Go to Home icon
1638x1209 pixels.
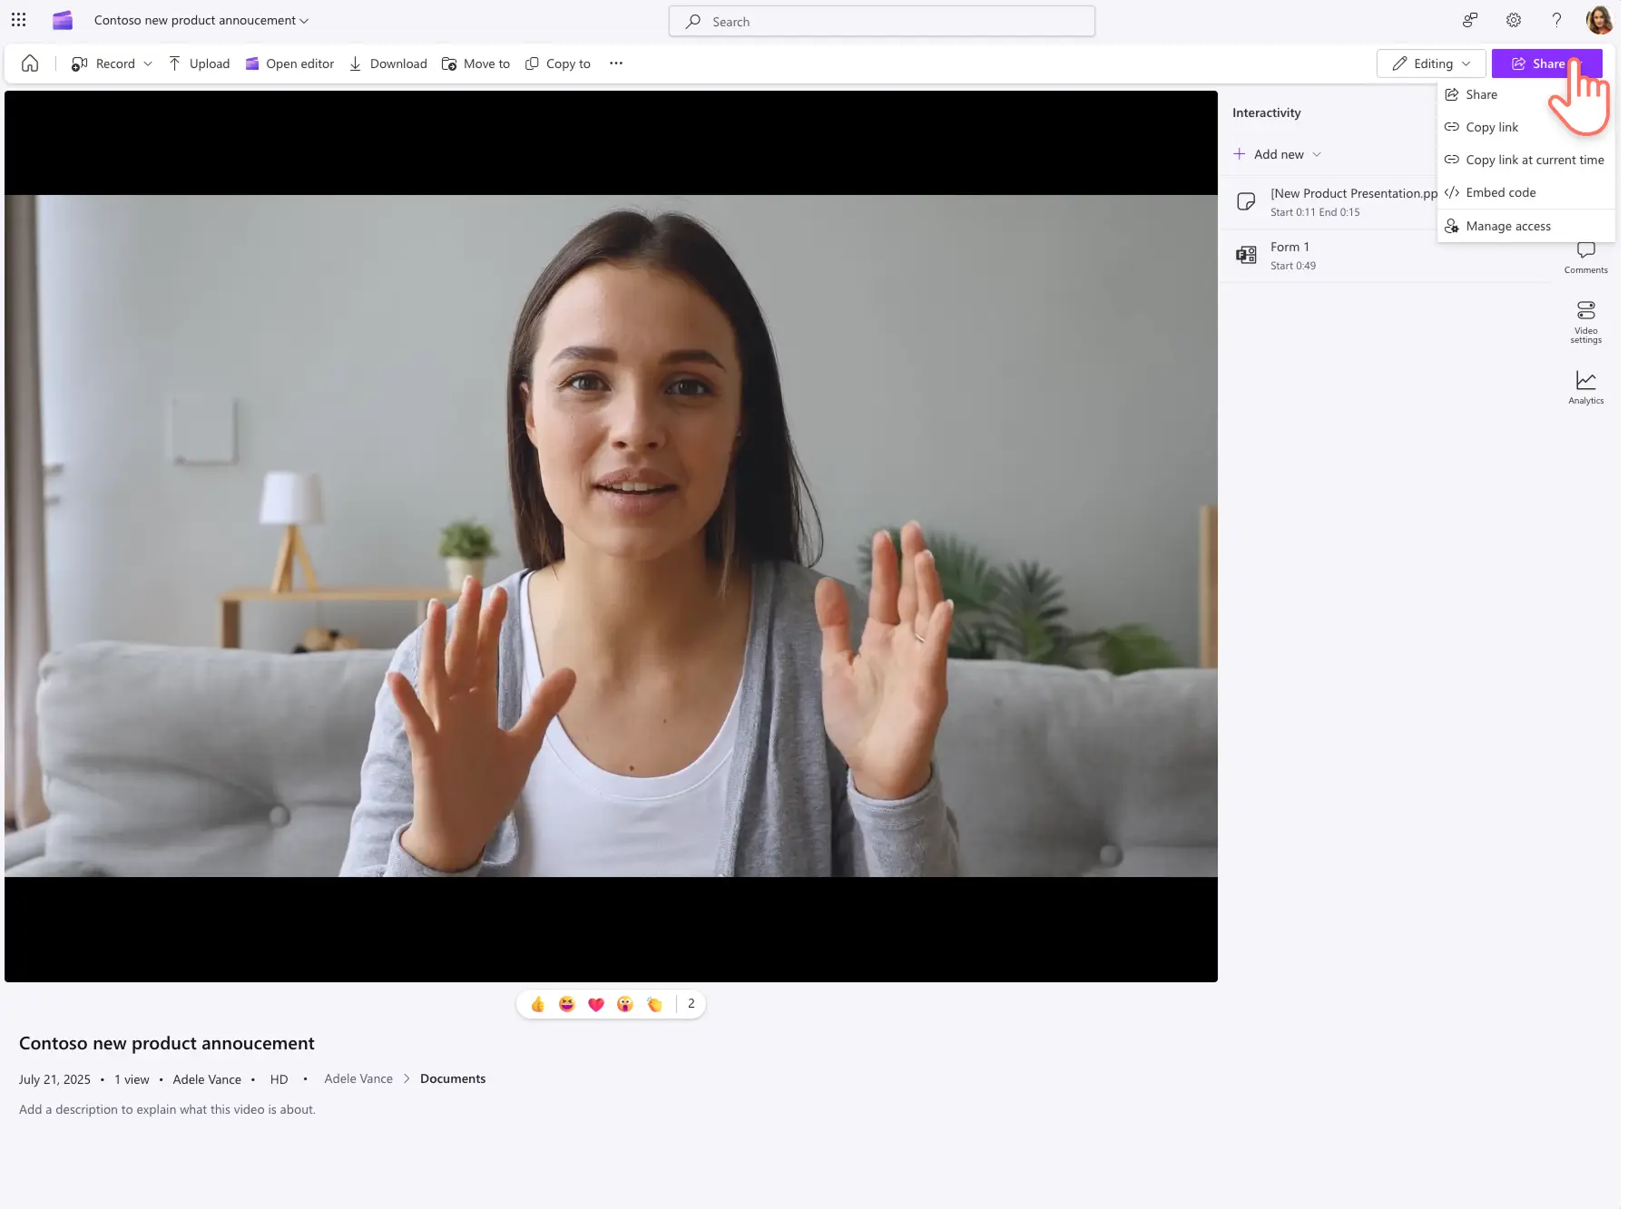coord(30,63)
